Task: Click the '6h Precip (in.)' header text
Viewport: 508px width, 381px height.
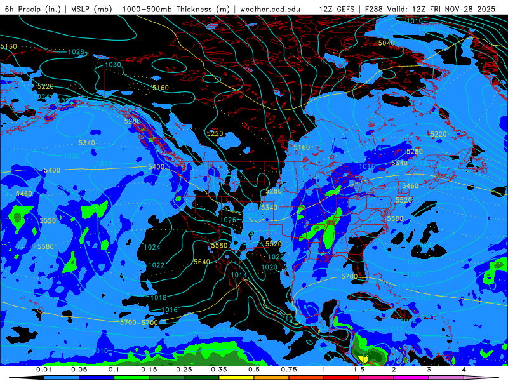Action: pyautogui.click(x=33, y=9)
